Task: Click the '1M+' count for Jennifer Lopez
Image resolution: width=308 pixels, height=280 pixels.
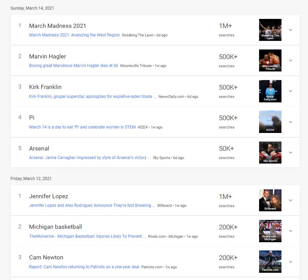Action: 226,197
